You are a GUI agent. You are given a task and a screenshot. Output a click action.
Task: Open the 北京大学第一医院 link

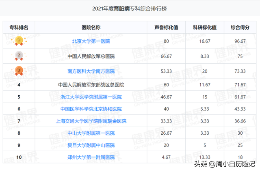(91, 41)
